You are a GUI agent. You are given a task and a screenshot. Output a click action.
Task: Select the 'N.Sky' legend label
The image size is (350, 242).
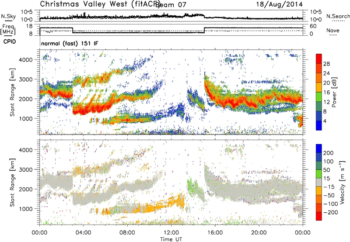(8, 16)
